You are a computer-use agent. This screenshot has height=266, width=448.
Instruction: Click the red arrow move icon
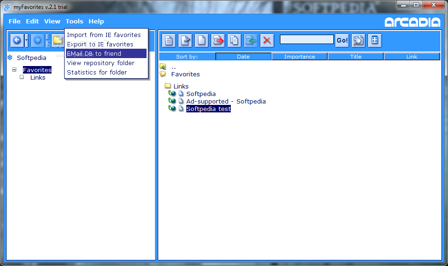(218, 40)
